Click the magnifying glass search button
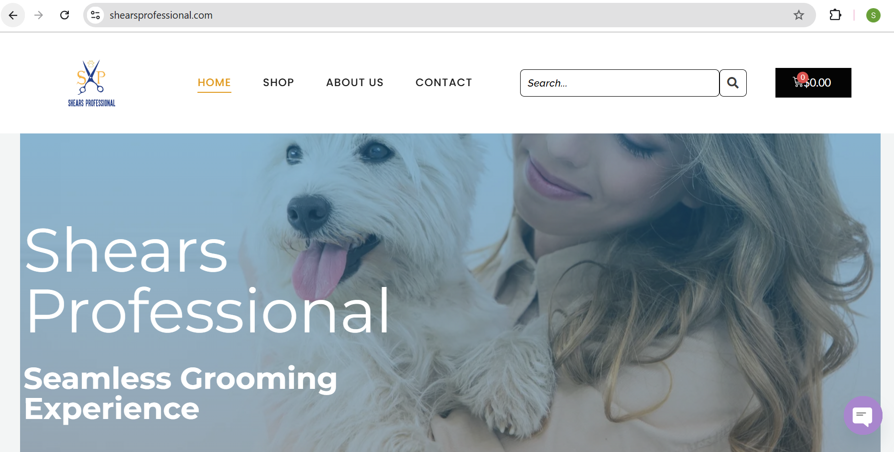 [x=733, y=83]
